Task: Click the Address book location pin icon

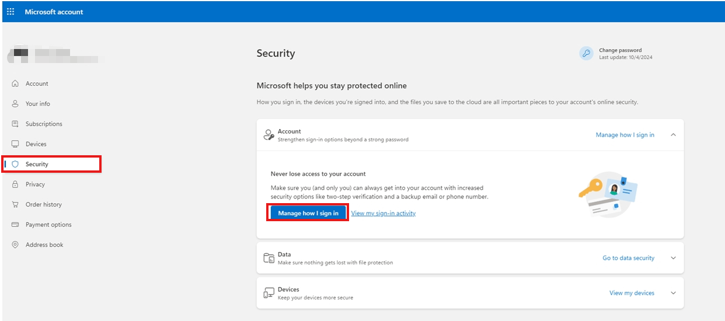Action: click(15, 245)
